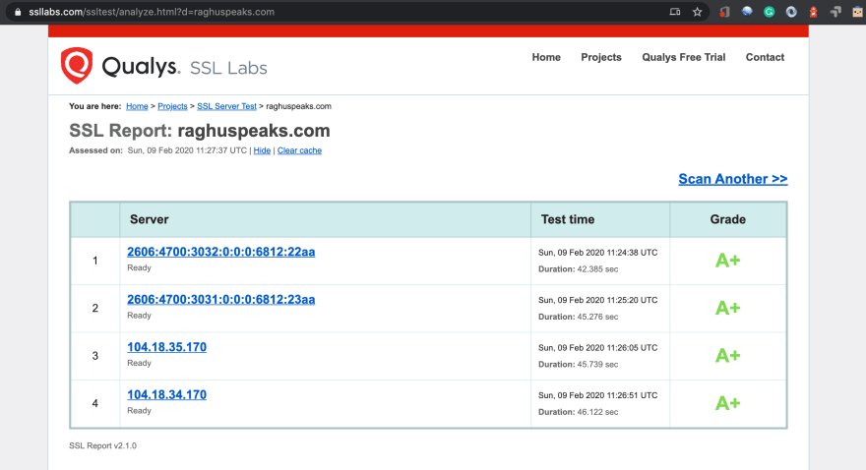
Task: Open the blue globe extension icon
Action: [x=747, y=12]
